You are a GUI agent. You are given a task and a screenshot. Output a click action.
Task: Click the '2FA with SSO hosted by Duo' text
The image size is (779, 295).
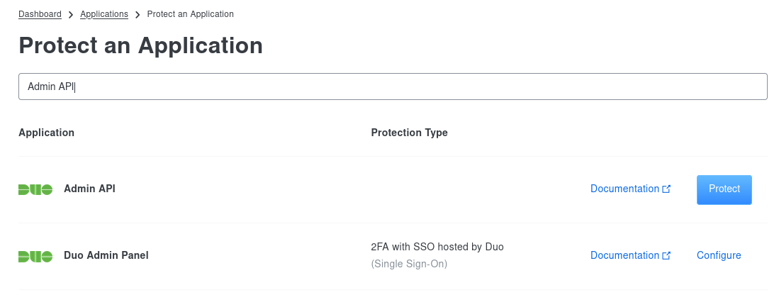pos(437,247)
